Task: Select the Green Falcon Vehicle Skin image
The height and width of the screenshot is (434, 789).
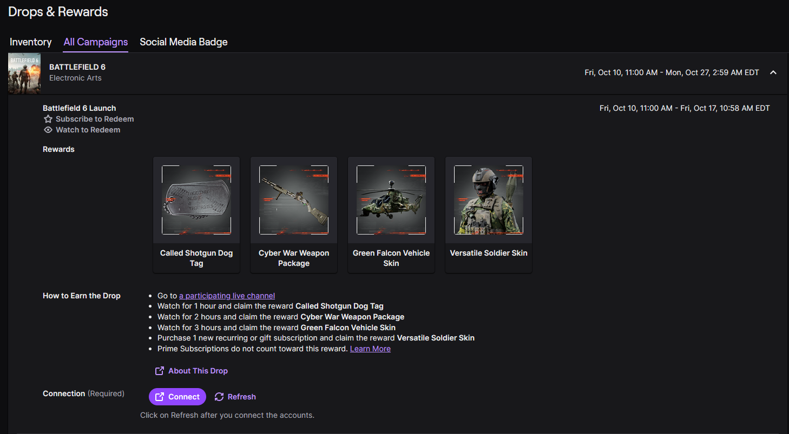Action: click(x=391, y=200)
